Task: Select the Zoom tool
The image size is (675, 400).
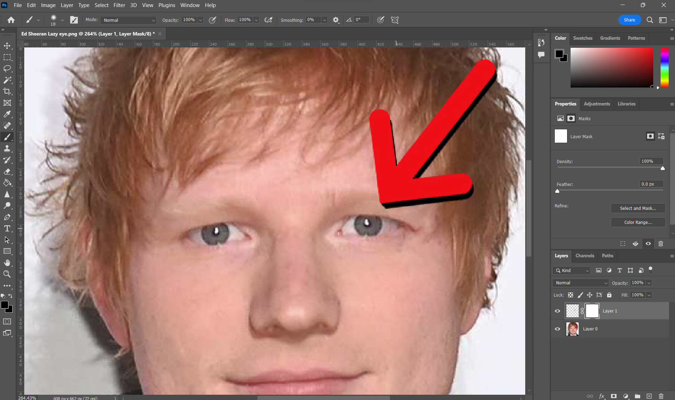Action: pyautogui.click(x=7, y=274)
